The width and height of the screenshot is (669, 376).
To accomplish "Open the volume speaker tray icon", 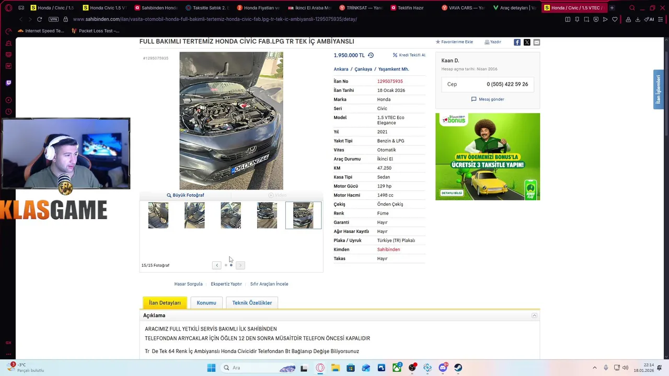I will click(x=626, y=368).
